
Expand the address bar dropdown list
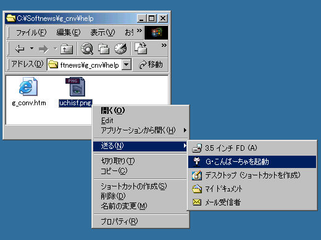click(x=127, y=65)
